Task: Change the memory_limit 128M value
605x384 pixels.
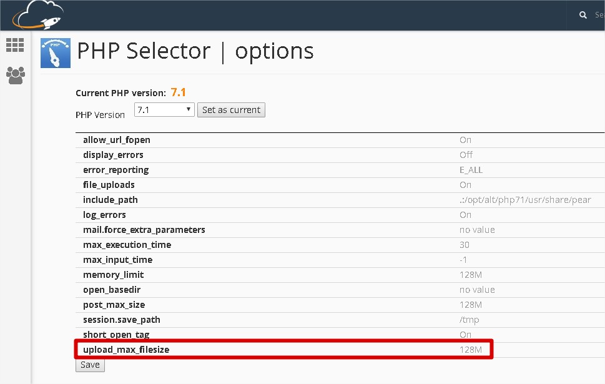Action: (470, 275)
